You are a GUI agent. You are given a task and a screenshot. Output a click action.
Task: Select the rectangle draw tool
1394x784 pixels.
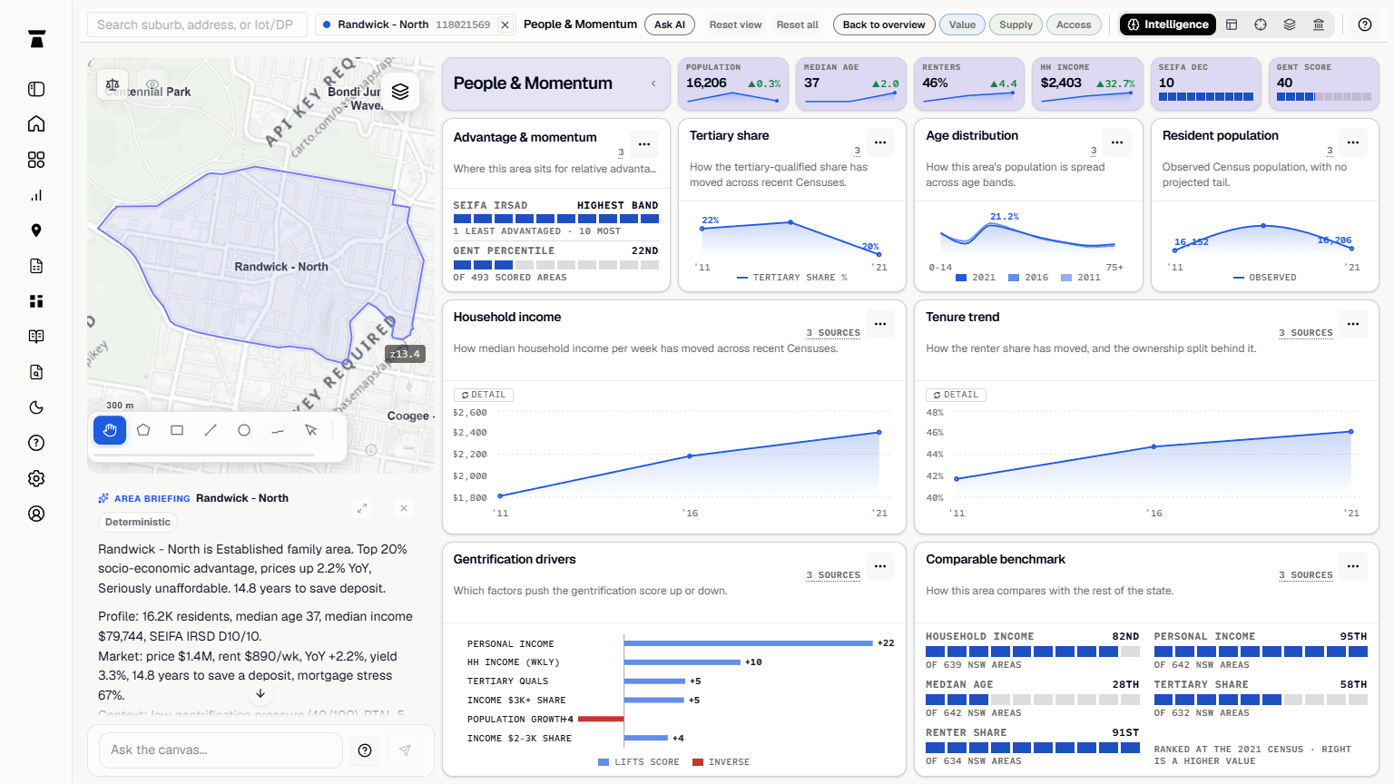pyautogui.click(x=177, y=430)
